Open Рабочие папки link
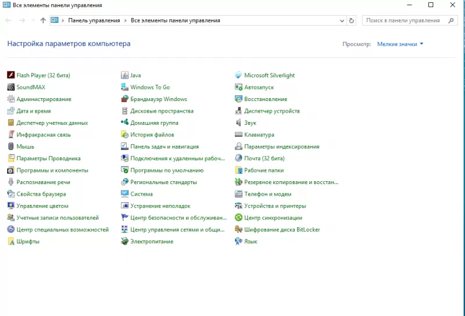 coord(264,170)
